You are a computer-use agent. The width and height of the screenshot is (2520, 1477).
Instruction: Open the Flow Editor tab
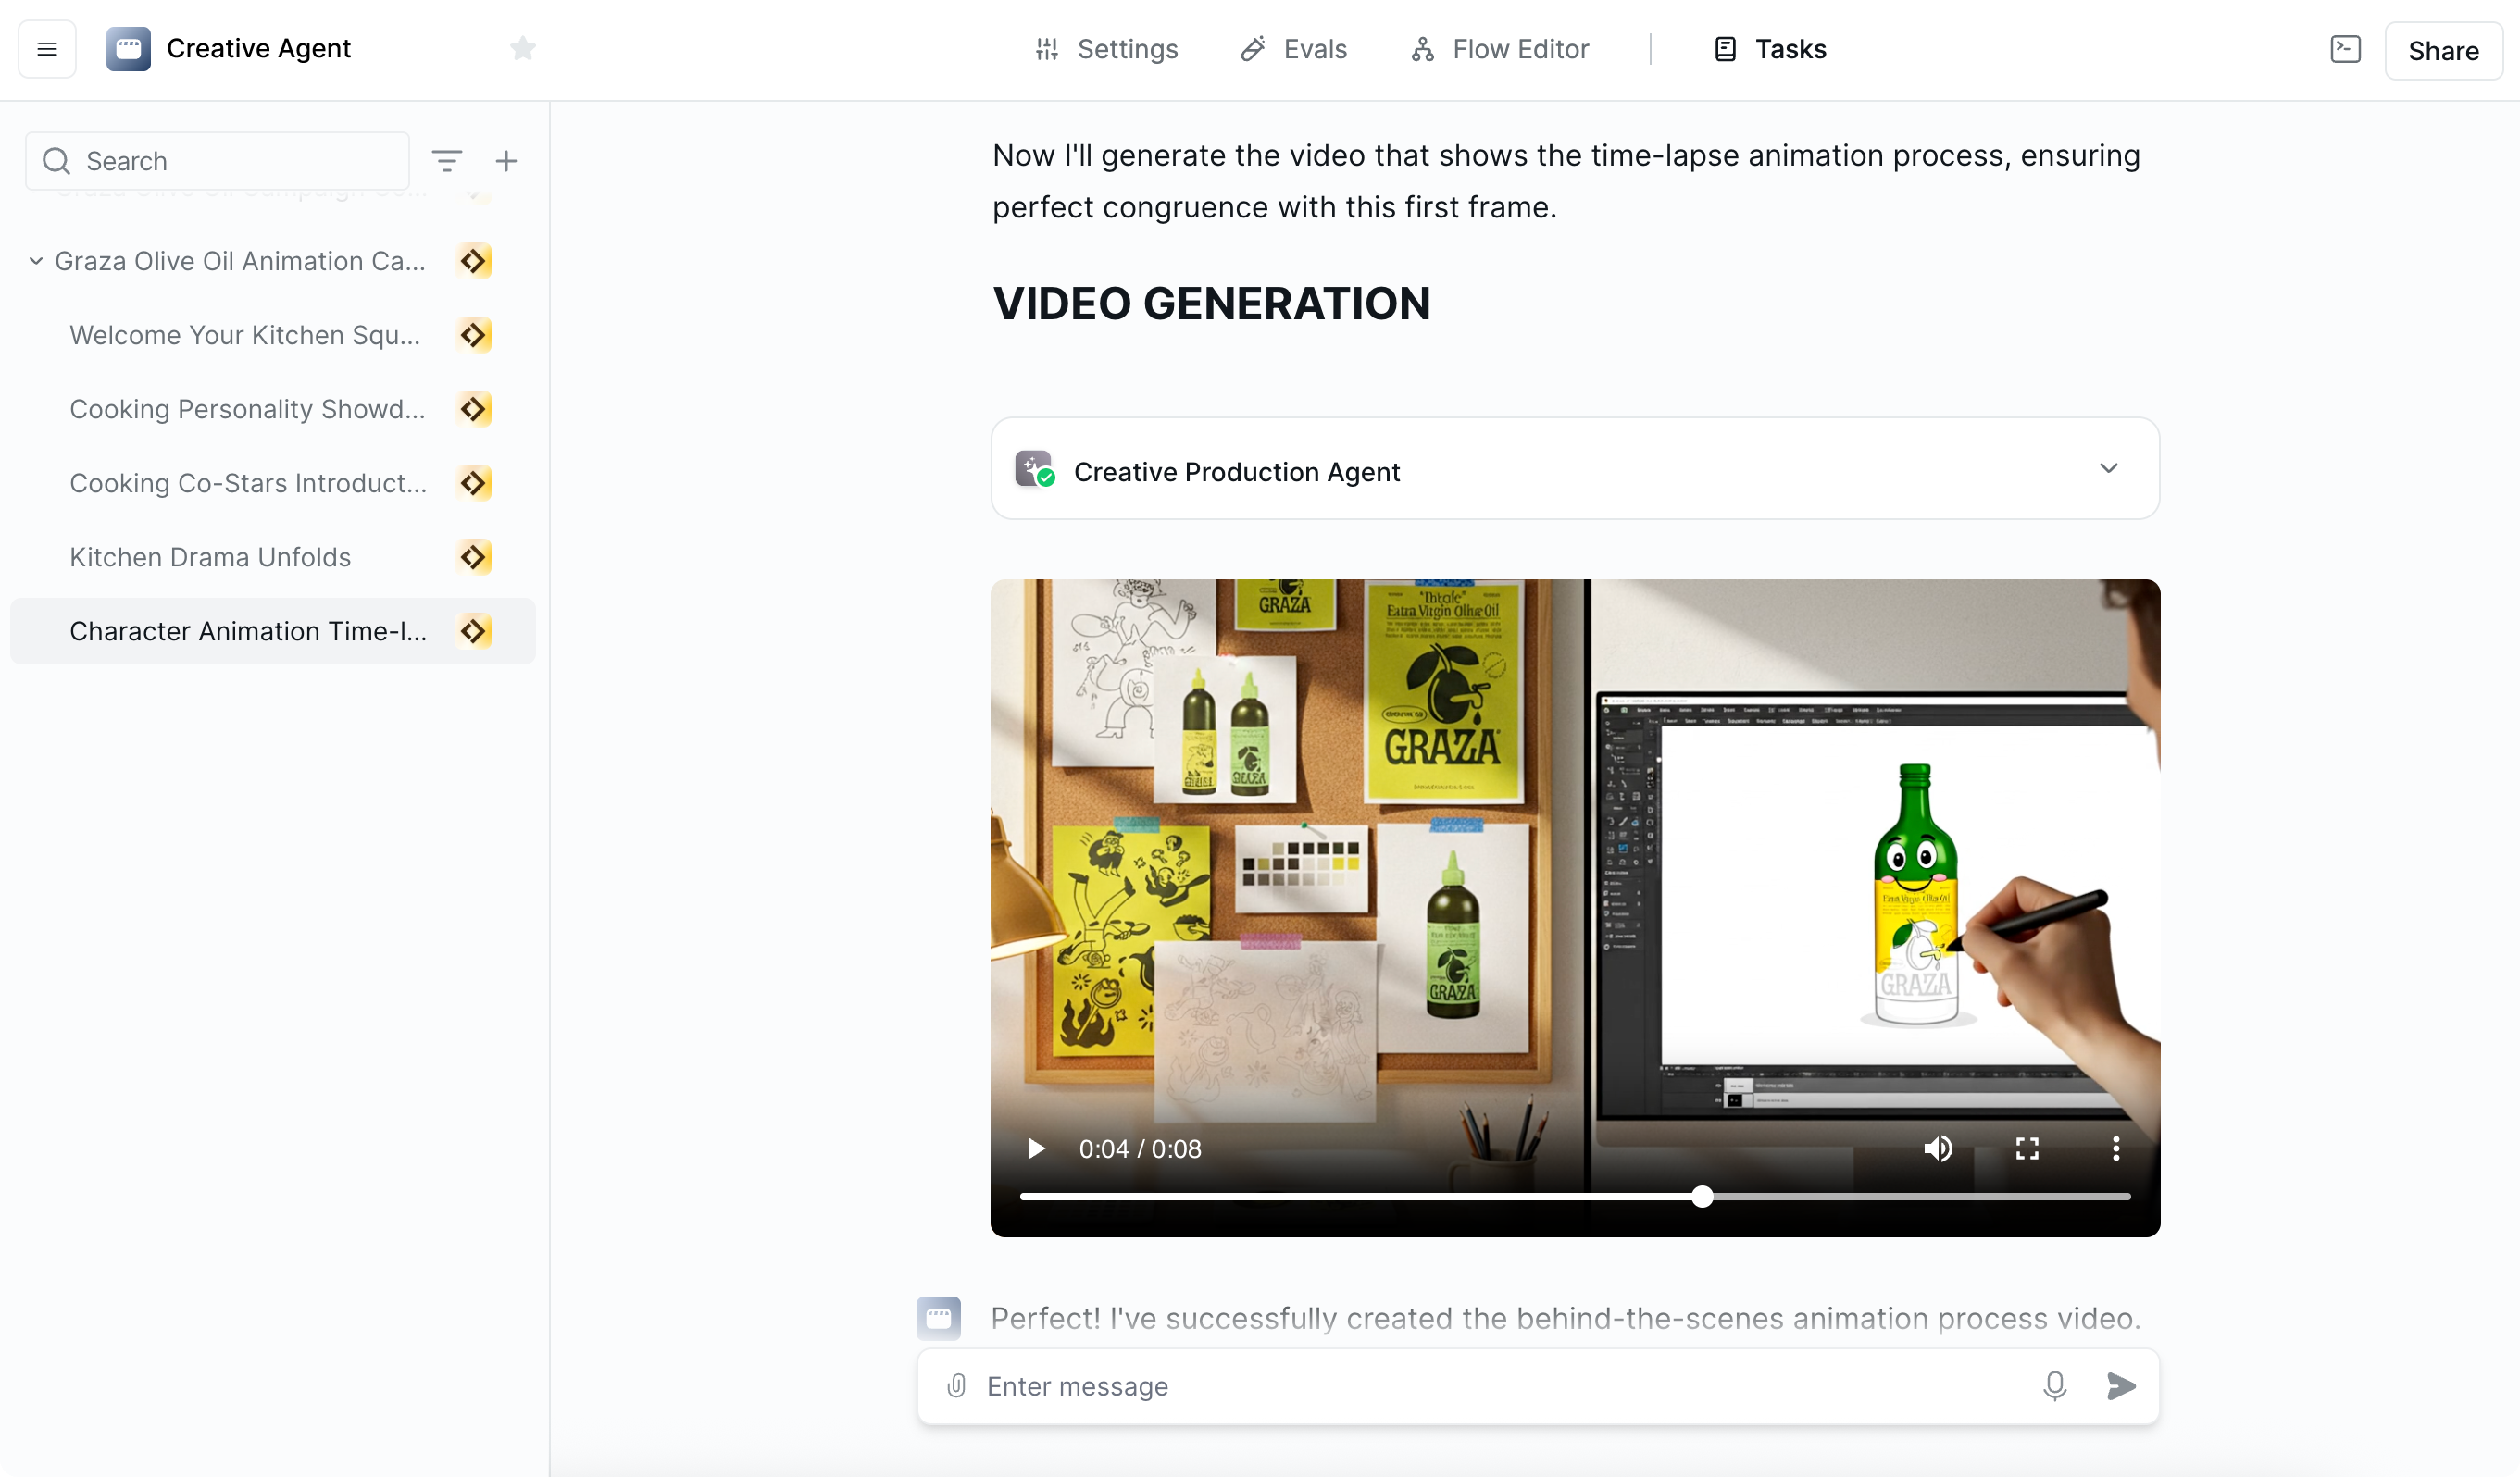1499,49
